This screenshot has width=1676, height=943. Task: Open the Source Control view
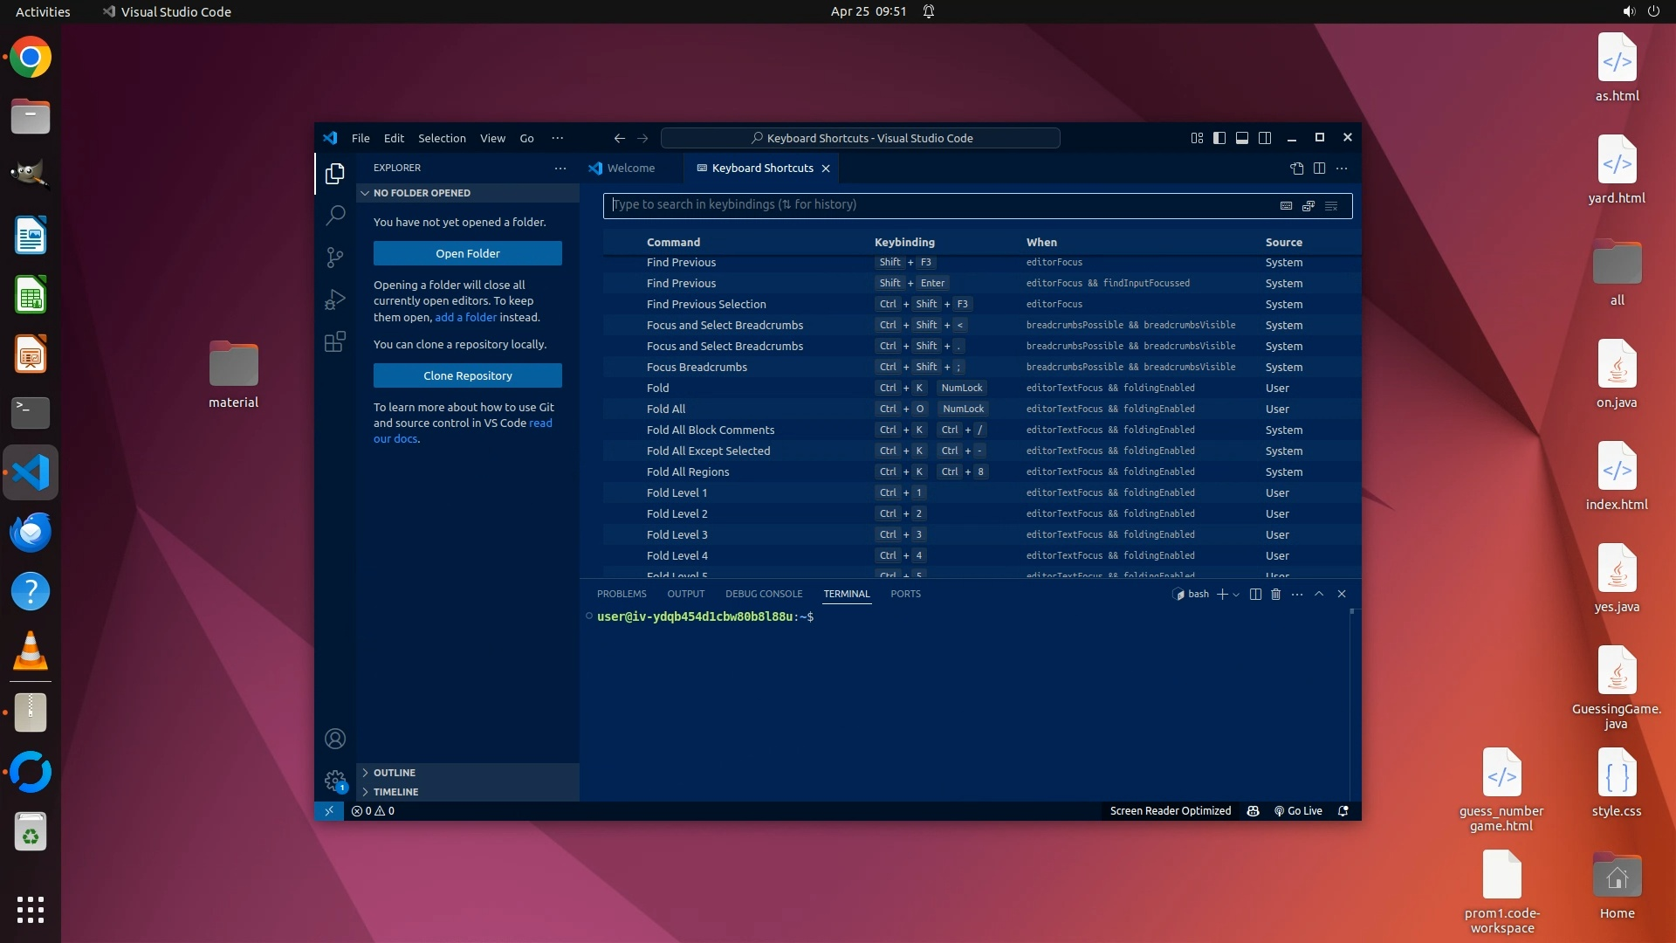(335, 257)
